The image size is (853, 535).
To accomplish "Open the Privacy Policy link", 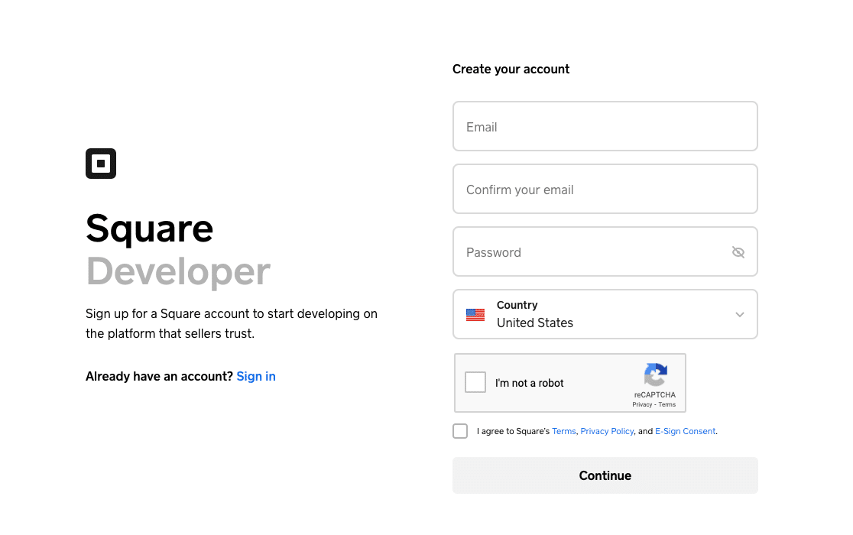I will coord(607,431).
